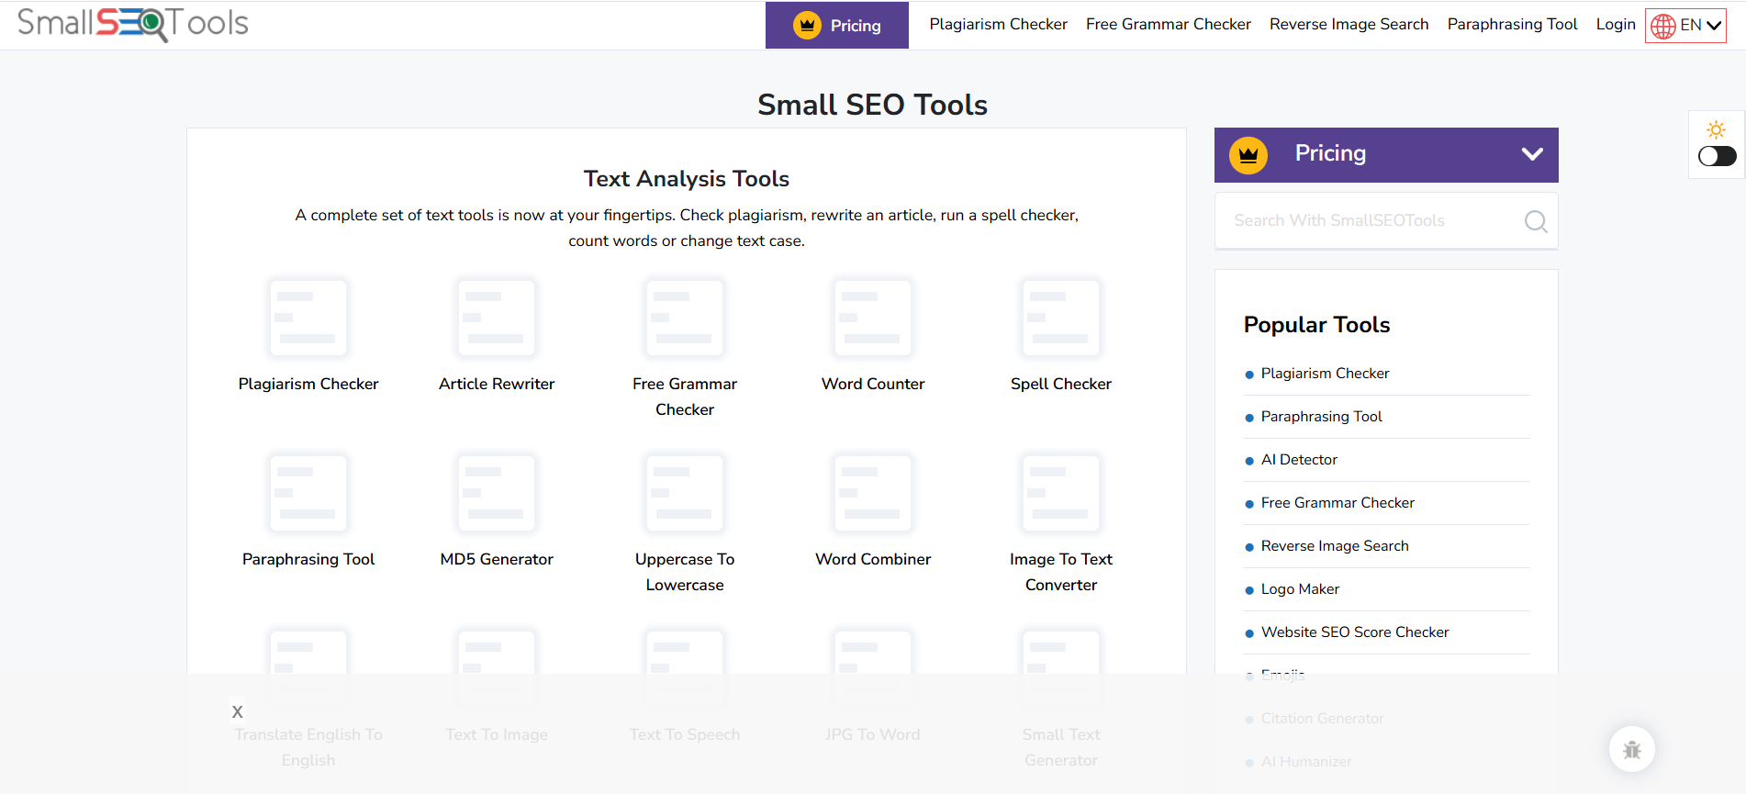Close the bottom overlay with the X

click(x=238, y=711)
